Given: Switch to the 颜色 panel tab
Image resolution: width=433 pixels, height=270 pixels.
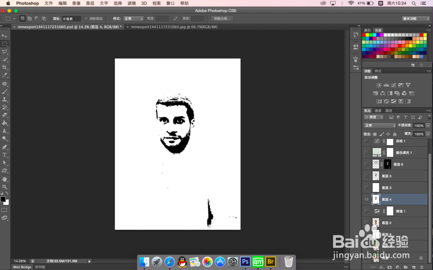Looking at the screenshot, I should (367, 30).
